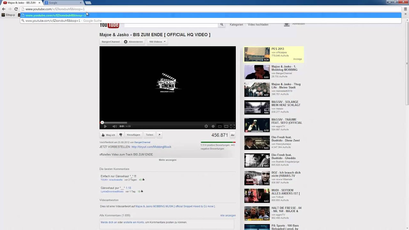Screen dimensions: 409x230
Task: Open 'MUDI - SEITDEM ALLES ANDERS IST' thumbnail
Action: click(257, 196)
